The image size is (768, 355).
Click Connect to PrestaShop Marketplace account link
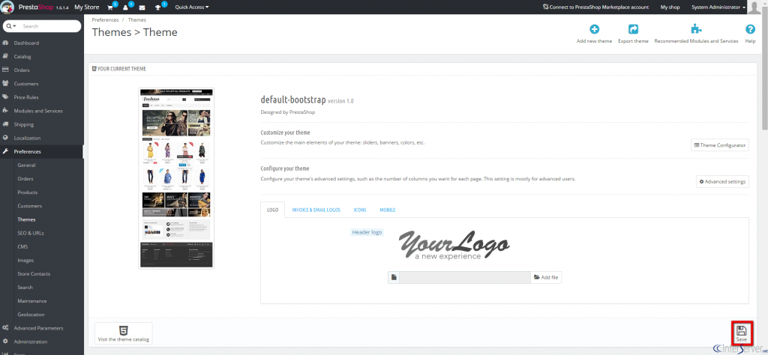click(596, 7)
